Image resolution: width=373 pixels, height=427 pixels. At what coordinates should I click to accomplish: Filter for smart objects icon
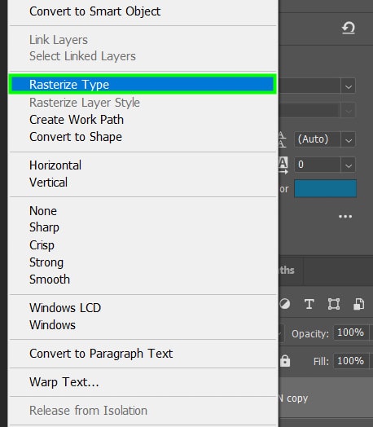point(359,304)
